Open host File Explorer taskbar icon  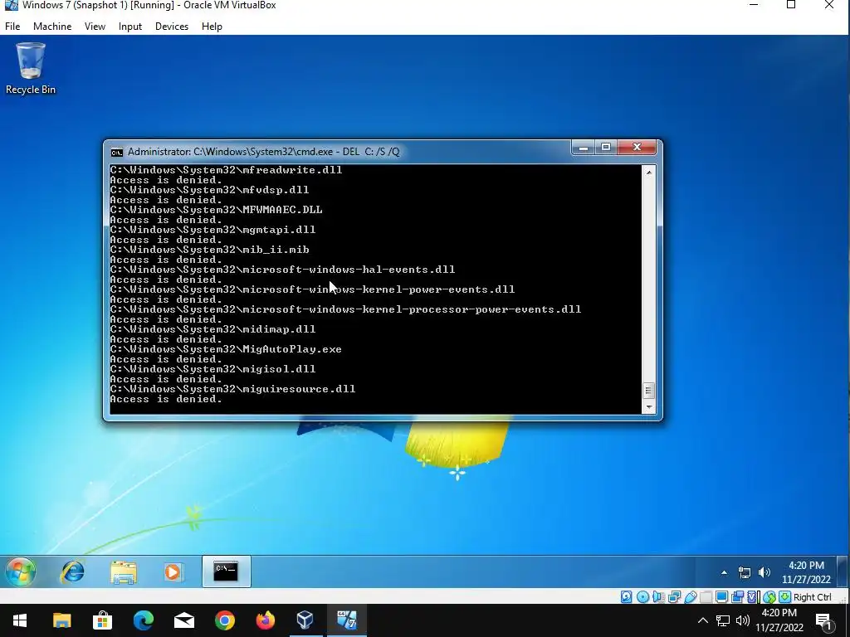point(61,620)
